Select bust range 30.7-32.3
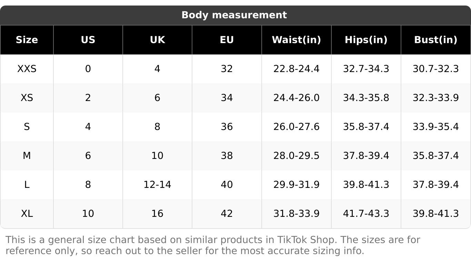The height and width of the screenshot is (262, 471). (435, 69)
